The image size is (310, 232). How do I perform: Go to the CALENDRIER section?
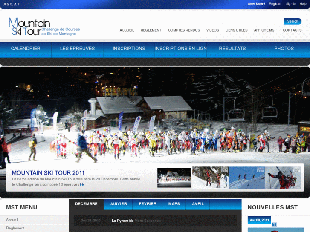26,50
